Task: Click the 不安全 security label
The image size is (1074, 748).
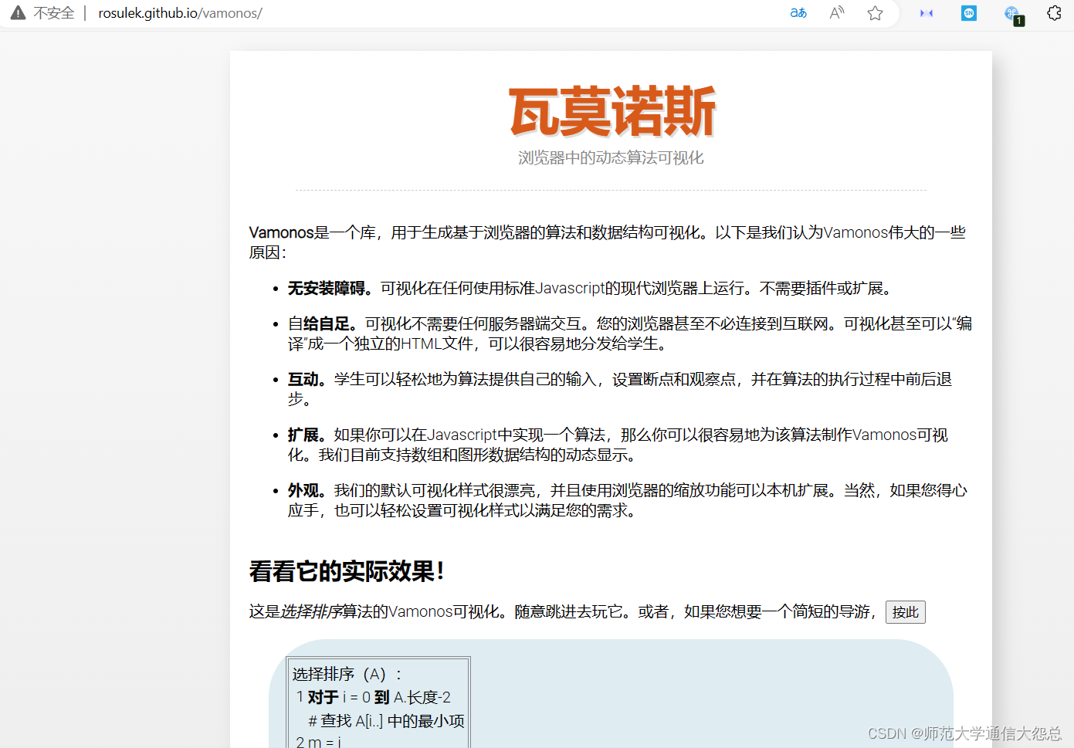Action: (x=54, y=13)
